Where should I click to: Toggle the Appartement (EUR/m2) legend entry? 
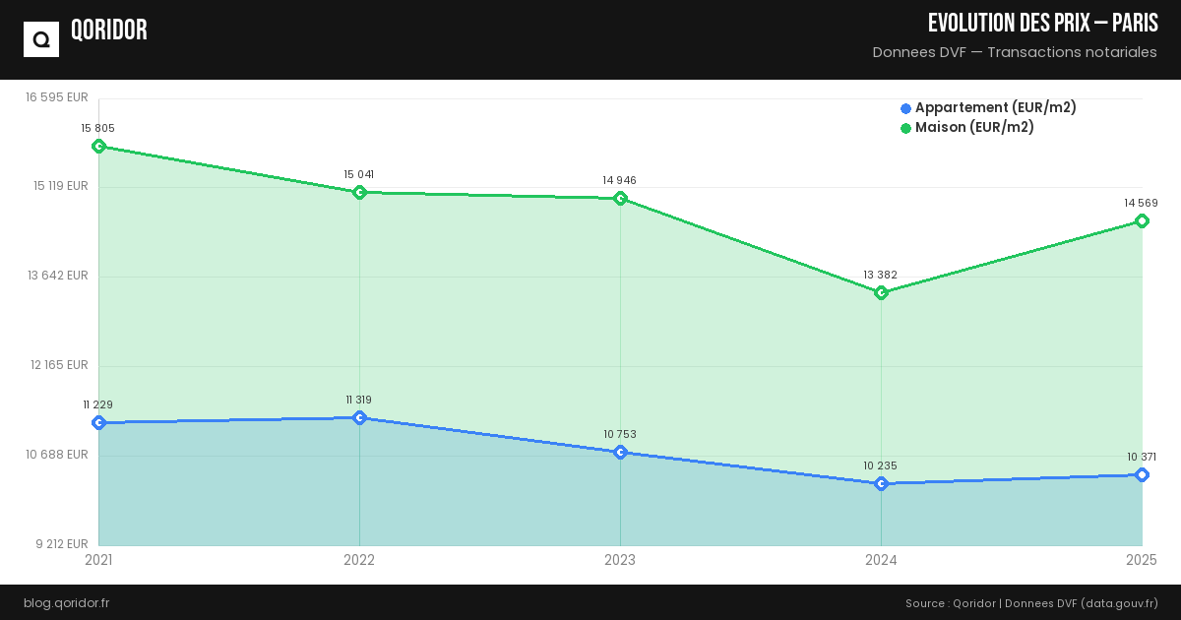(995, 108)
